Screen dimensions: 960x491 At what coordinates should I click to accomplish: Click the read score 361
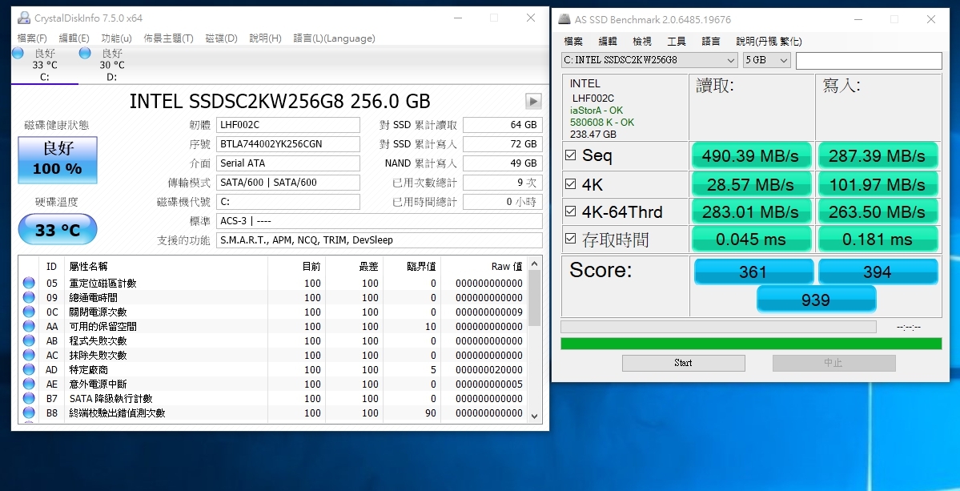click(753, 272)
